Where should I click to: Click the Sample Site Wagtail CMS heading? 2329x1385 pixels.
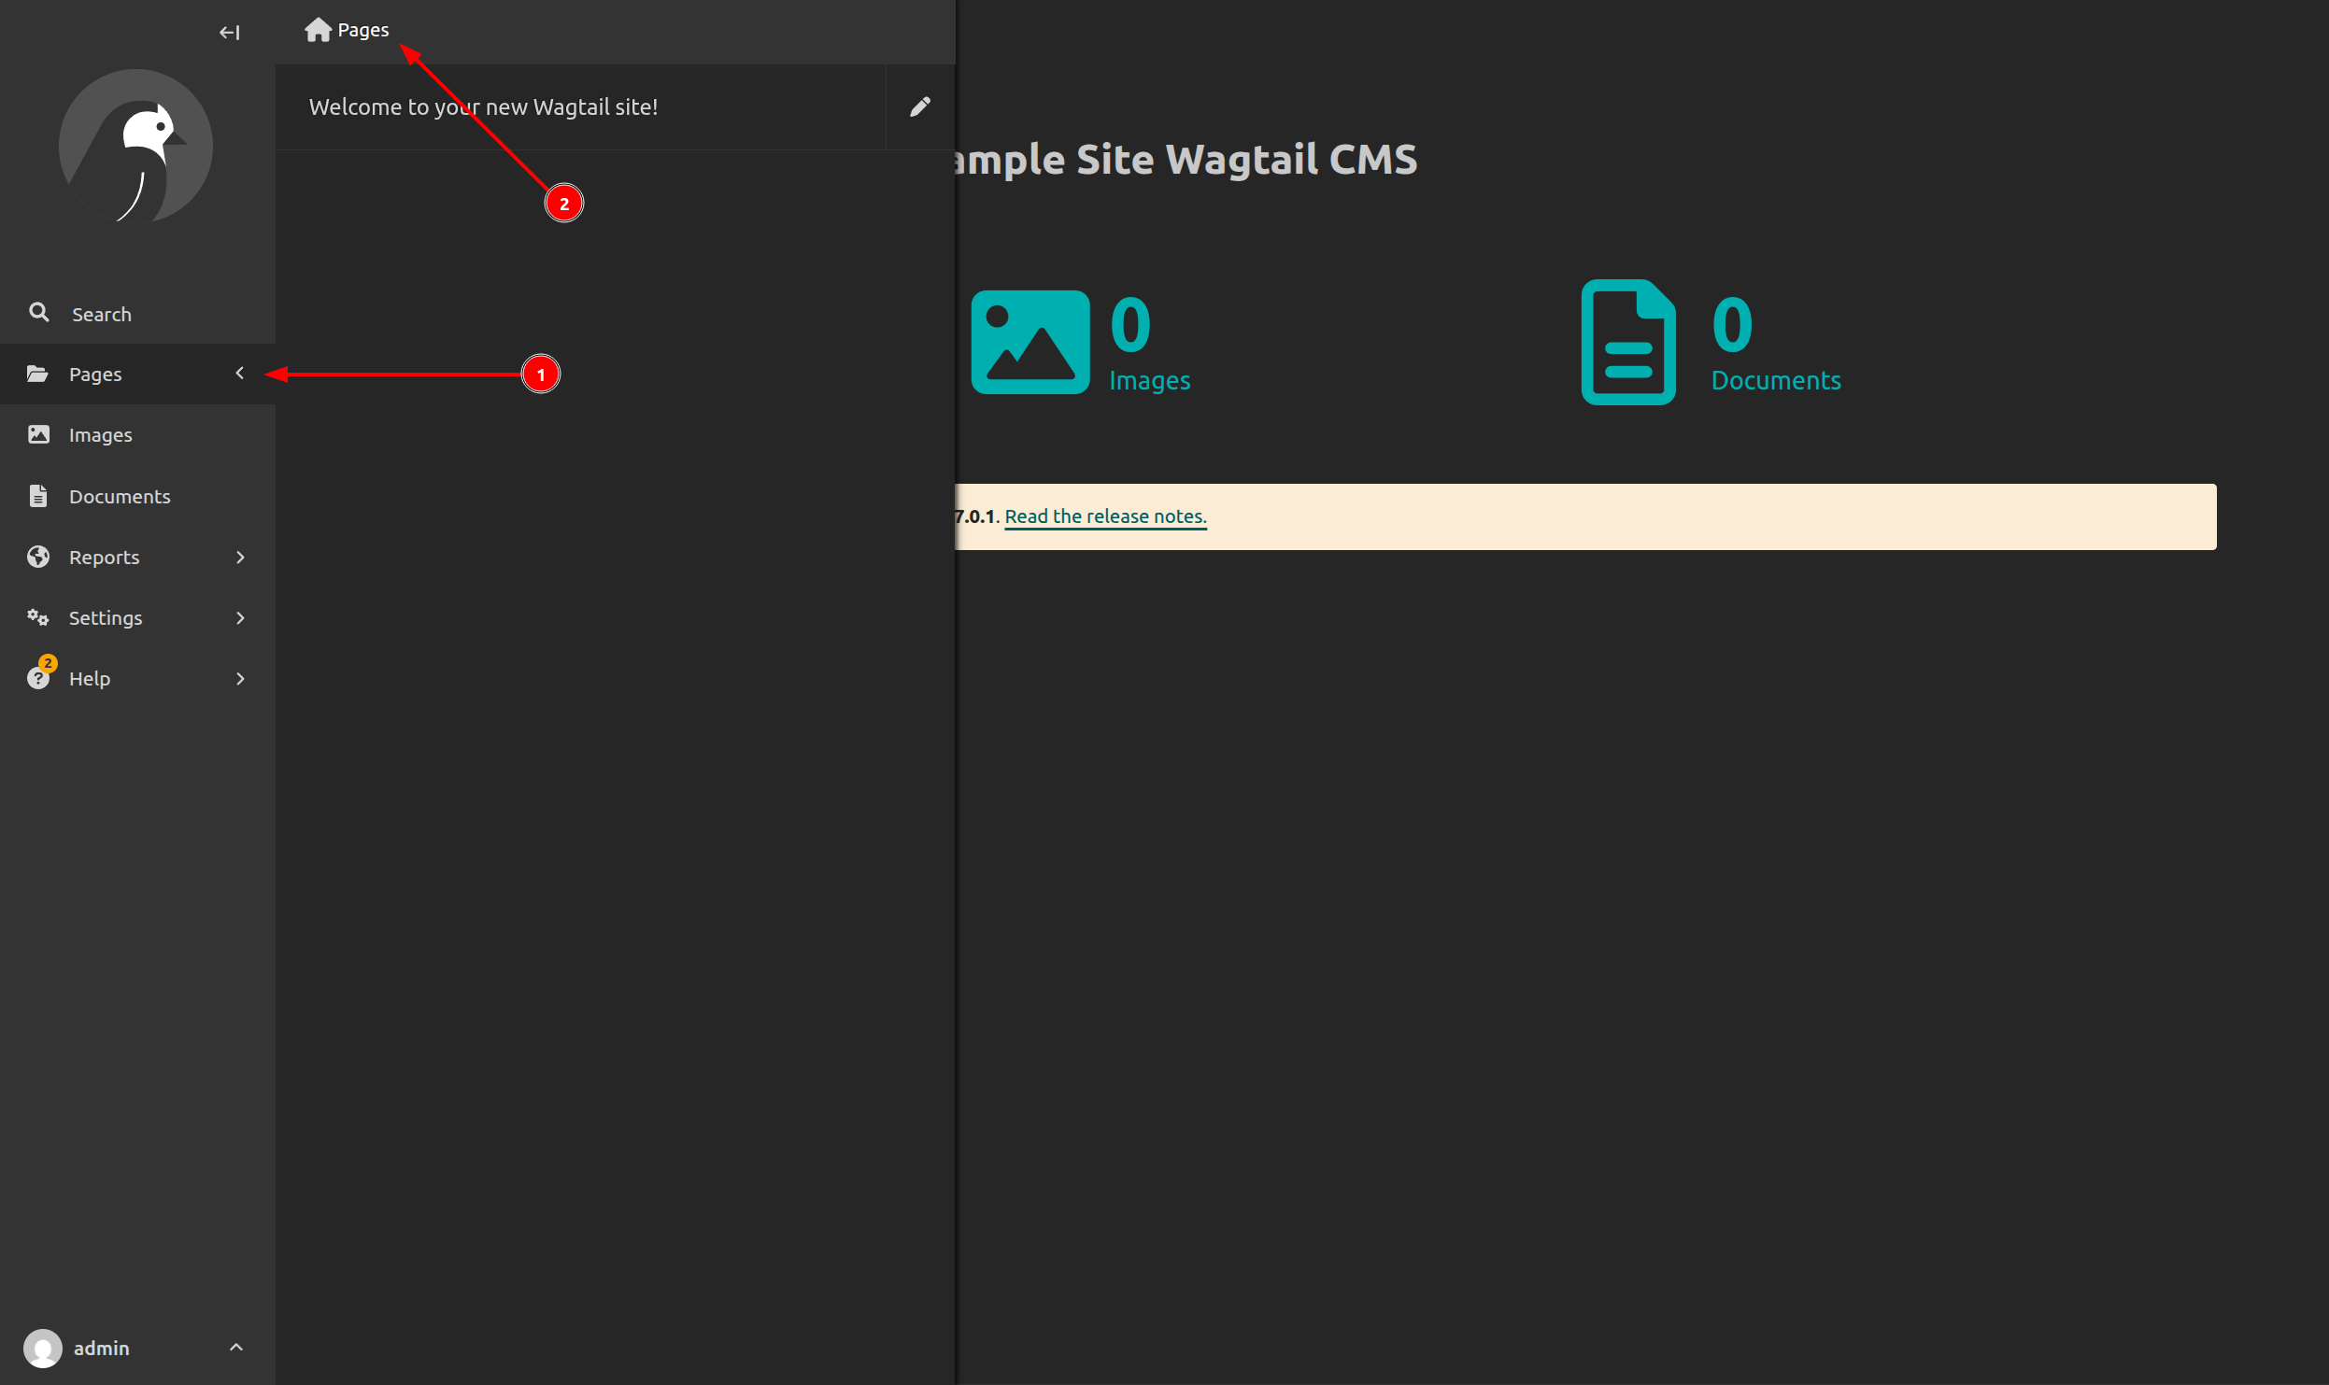(1186, 160)
